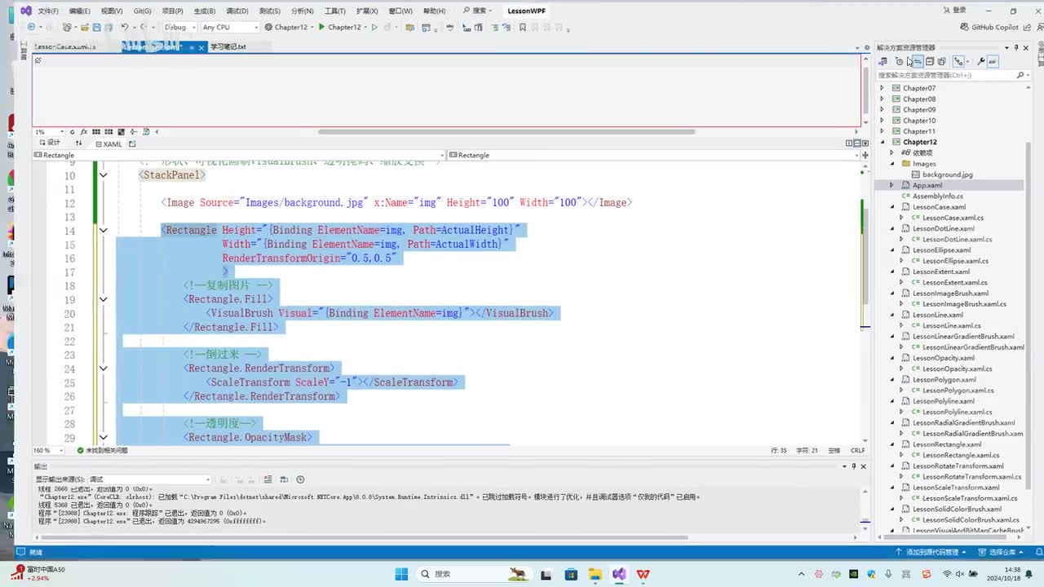Open the 工具(T) menu
Image resolution: width=1044 pixels, height=587 pixels.
pos(335,11)
